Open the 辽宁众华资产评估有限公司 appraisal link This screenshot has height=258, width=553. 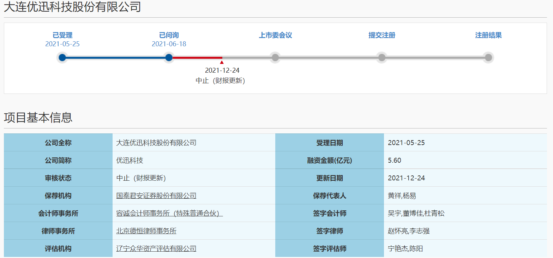pyautogui.click(x=156, y=248)
